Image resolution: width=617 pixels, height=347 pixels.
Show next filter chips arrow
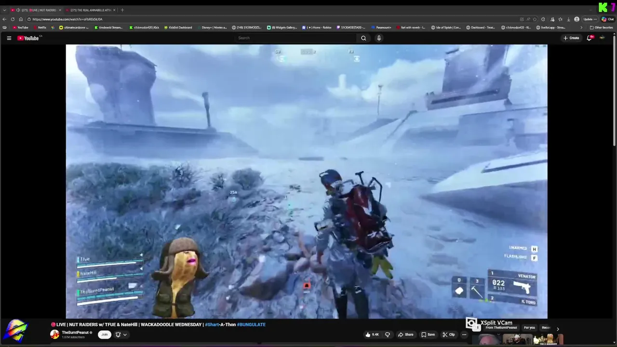coord(558,329)
